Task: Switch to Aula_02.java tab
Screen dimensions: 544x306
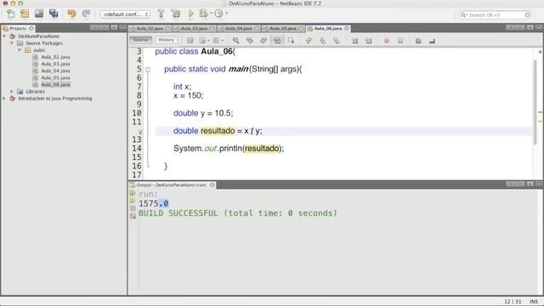Action: point(150,28)
